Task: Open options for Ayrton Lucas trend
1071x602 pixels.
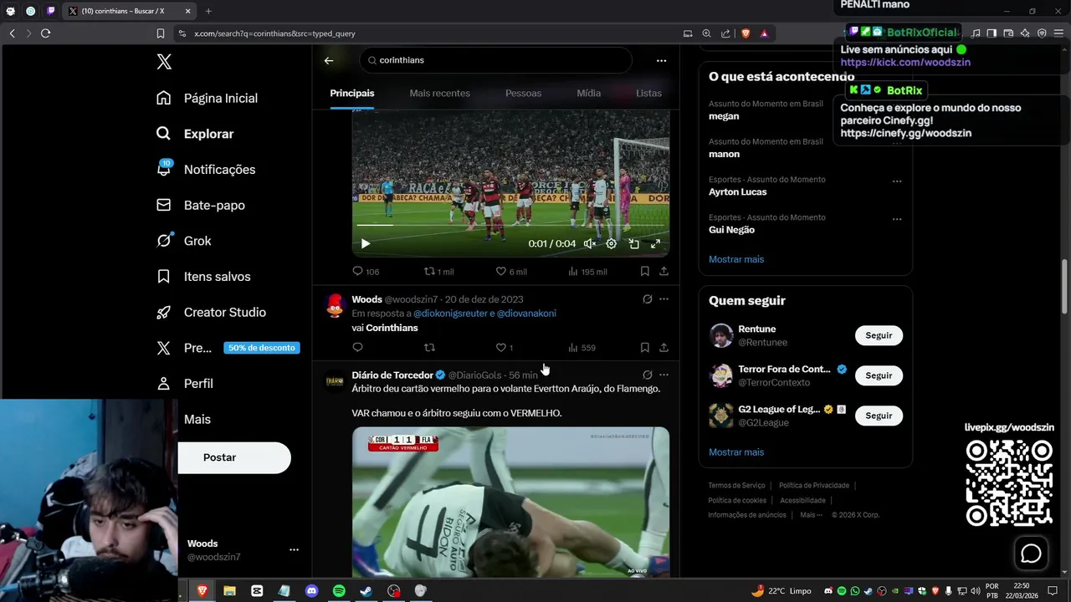Action: point(897,181)
